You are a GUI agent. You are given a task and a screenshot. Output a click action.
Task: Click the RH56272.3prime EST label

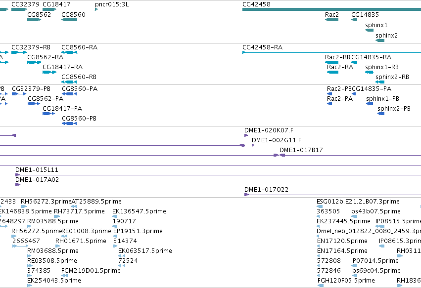[46, 202]
